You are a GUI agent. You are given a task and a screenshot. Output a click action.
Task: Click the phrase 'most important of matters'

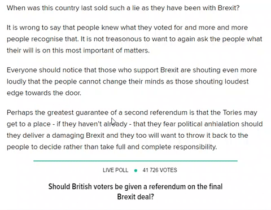click(106, 50)
